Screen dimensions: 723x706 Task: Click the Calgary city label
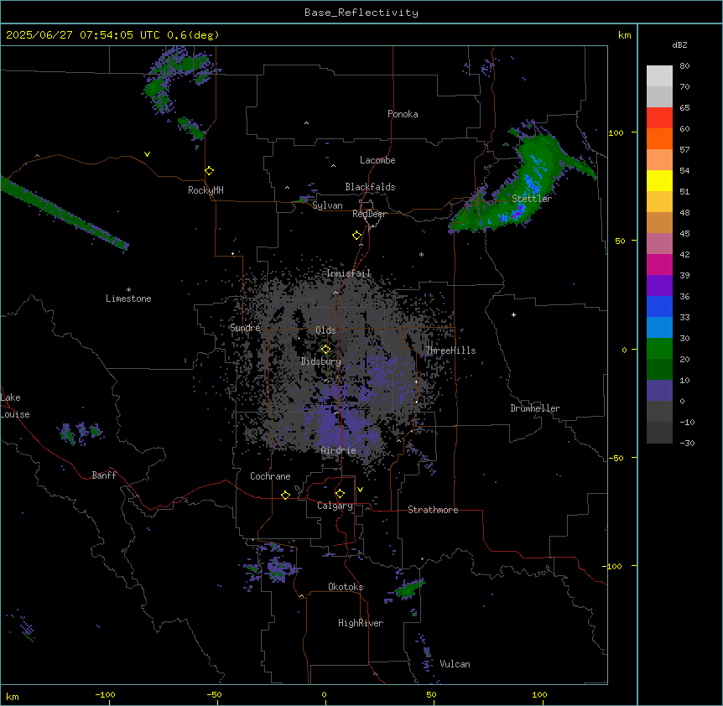click(x=335, y=506)
